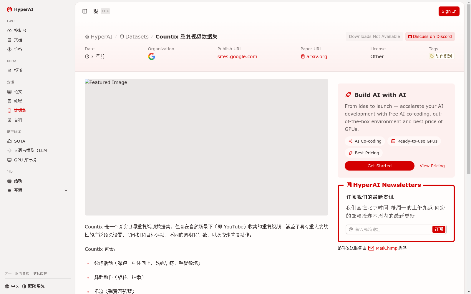Go to Datasets breadcrumb
This screenshot has width=471, height=294.
tap(134, 37)
